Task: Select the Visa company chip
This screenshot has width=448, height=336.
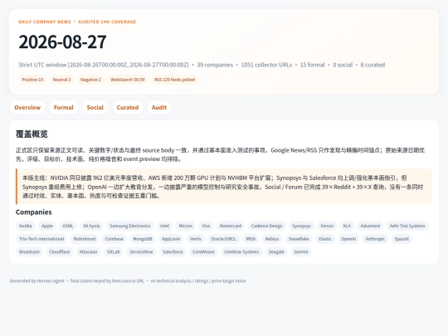Action: 206,226
